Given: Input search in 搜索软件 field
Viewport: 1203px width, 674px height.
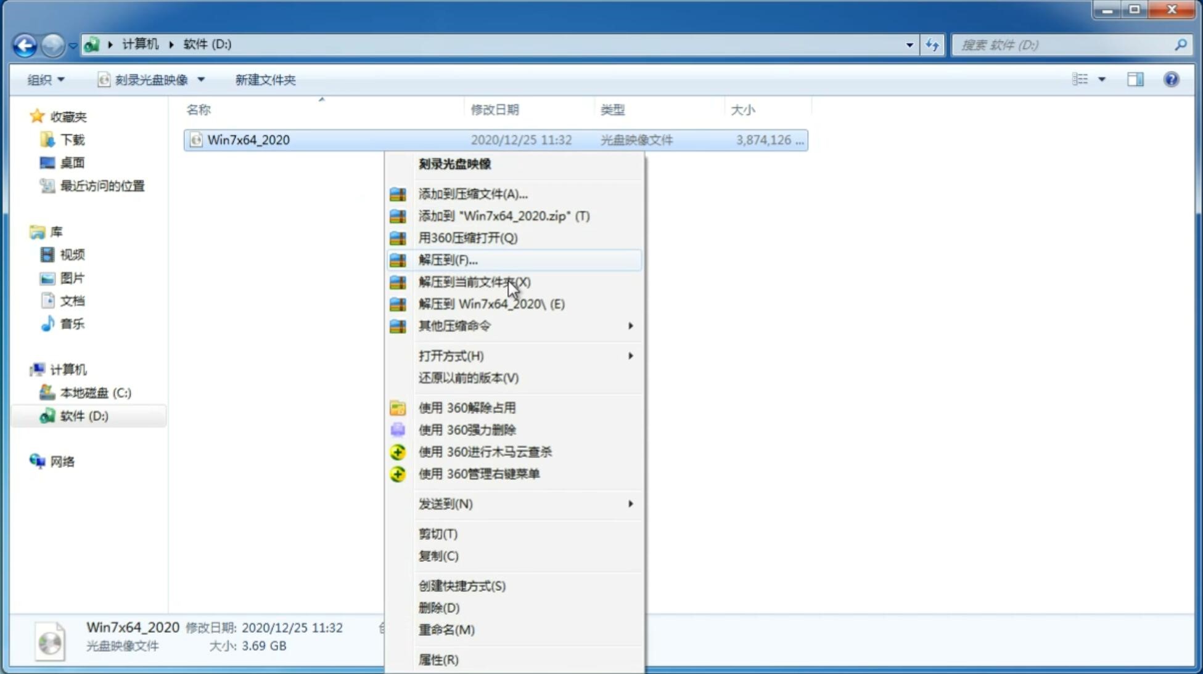Looking at the screenshot, I should [x=1066, y=44].
